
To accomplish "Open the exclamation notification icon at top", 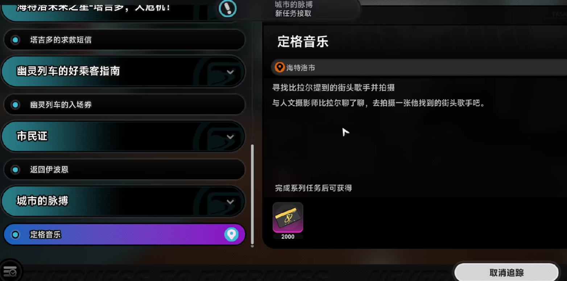I will (x=228, y=8).
